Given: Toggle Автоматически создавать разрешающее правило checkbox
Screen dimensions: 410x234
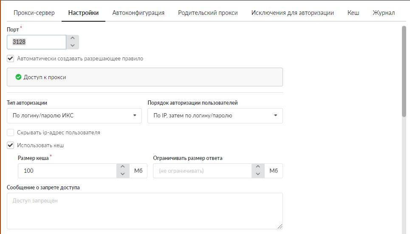Looking at the screenshot, I should 11,59.
